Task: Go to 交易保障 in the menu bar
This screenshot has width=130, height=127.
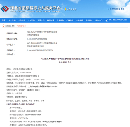Action: click(79, 20)
